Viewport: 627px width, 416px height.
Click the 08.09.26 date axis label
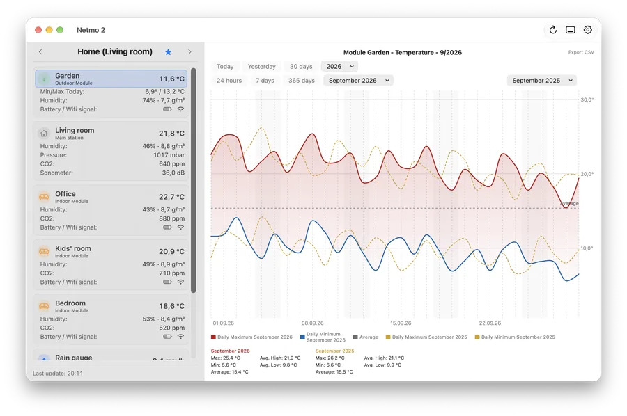(x=312, y=323)
